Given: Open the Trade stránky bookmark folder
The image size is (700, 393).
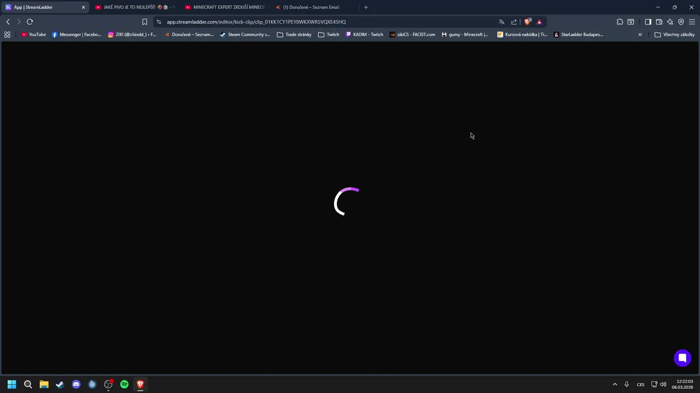Looking at the screenshot, I should (294, 34).
